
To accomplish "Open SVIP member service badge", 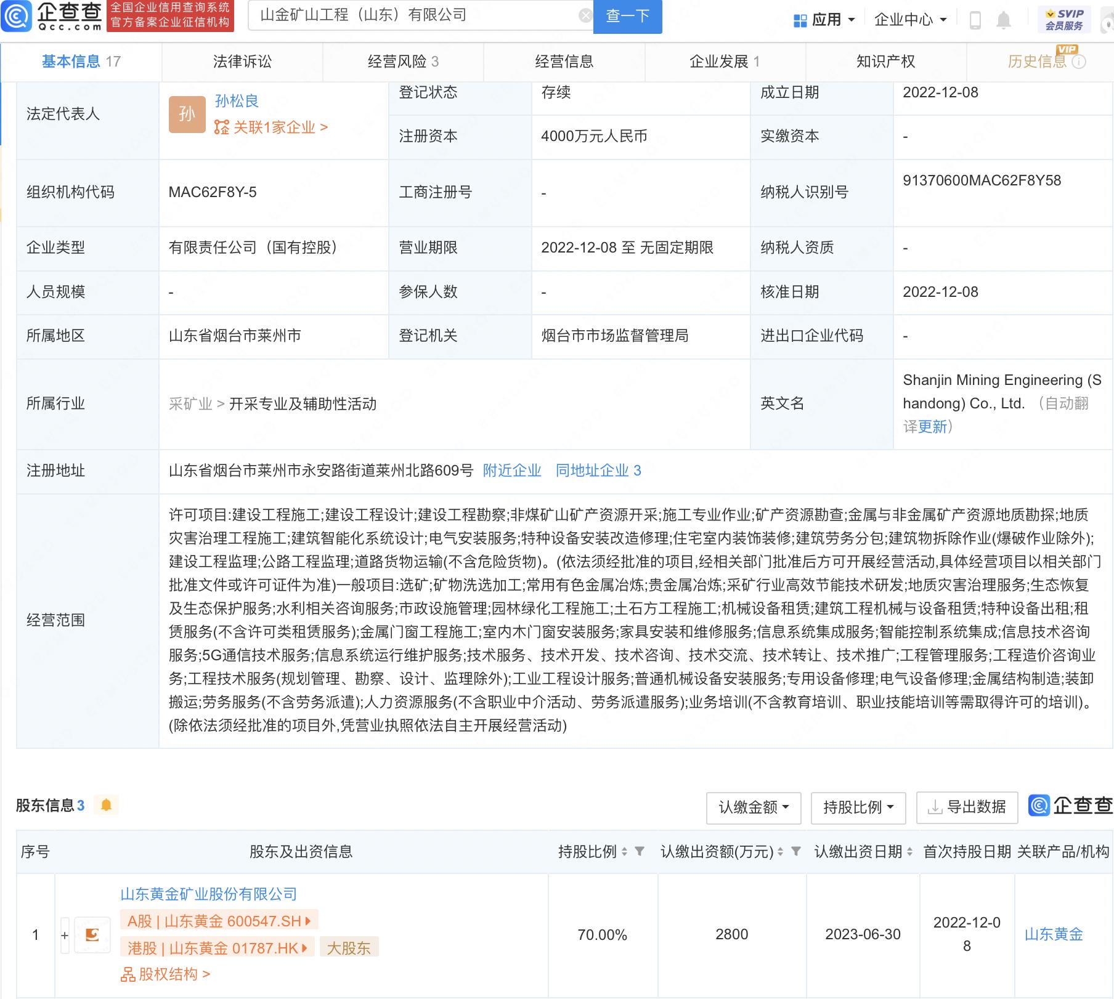I will coord(1064,20).
